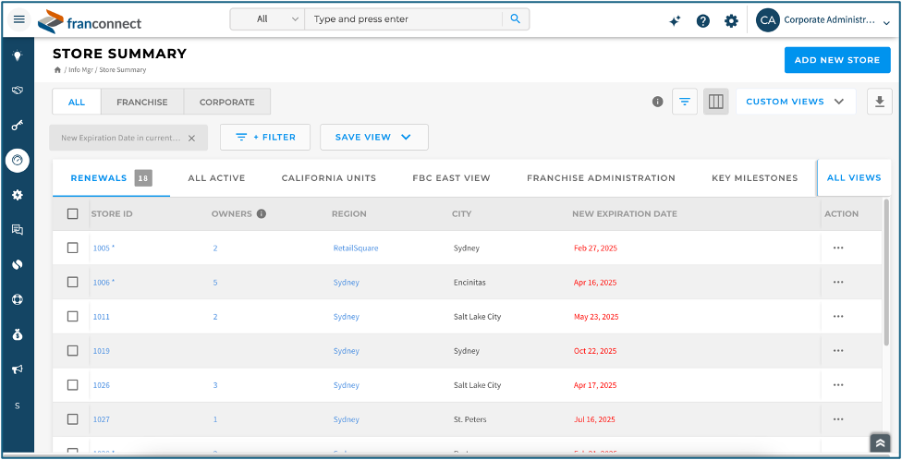Viewport: 902px width, 460px height.
Task: Open action menu for store 1005
Action: 838,248
